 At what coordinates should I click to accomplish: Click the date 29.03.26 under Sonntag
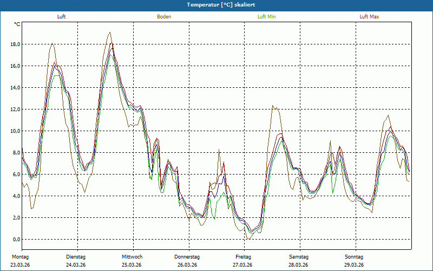point(354,265)
